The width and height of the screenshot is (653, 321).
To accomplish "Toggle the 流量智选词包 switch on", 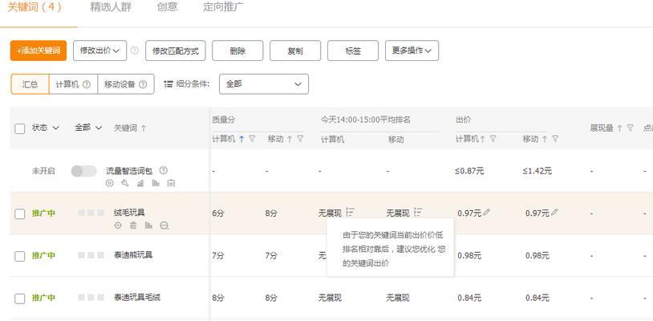I will [83, 171].
